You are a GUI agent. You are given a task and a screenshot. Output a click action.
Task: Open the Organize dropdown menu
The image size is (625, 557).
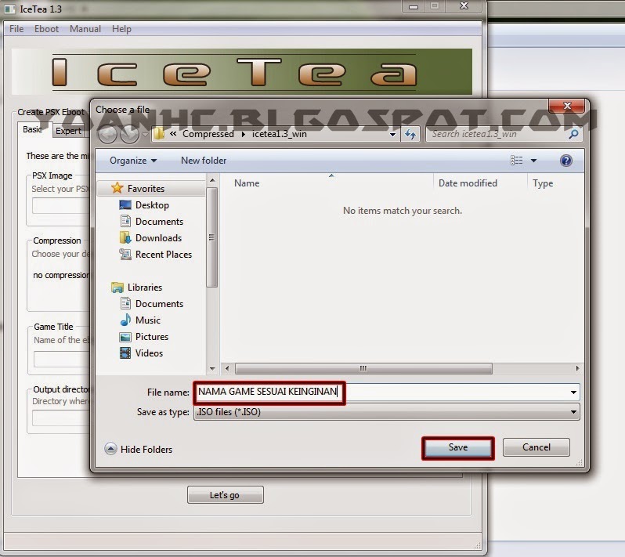click(x=133, y=161)
